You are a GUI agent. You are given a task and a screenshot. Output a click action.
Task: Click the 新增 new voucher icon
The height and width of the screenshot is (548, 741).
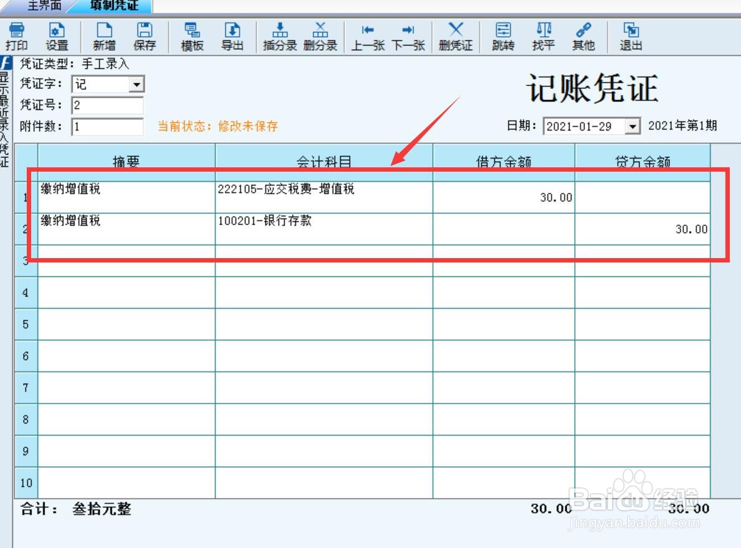[x=105, y=35]
